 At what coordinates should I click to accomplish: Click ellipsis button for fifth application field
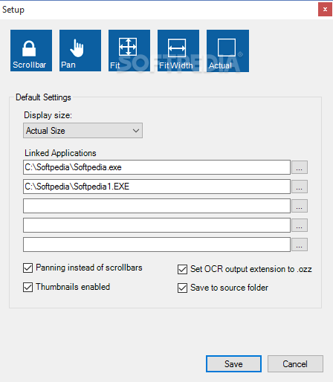(x=300, y=245)
